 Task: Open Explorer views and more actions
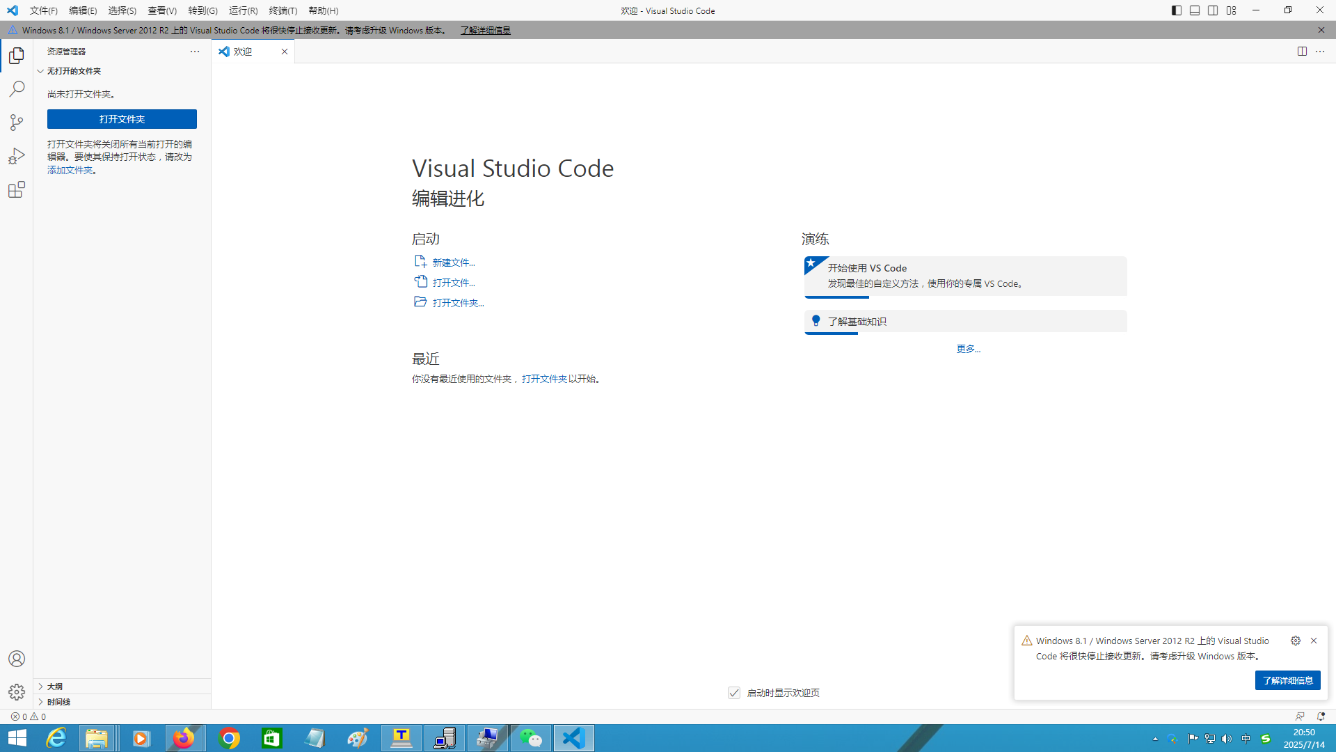click(x=195, y=52)
